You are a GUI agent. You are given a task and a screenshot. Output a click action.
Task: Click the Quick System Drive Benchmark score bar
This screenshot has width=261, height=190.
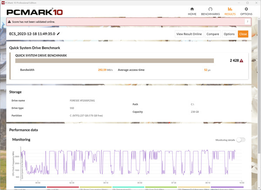click(x=114, y=61)
